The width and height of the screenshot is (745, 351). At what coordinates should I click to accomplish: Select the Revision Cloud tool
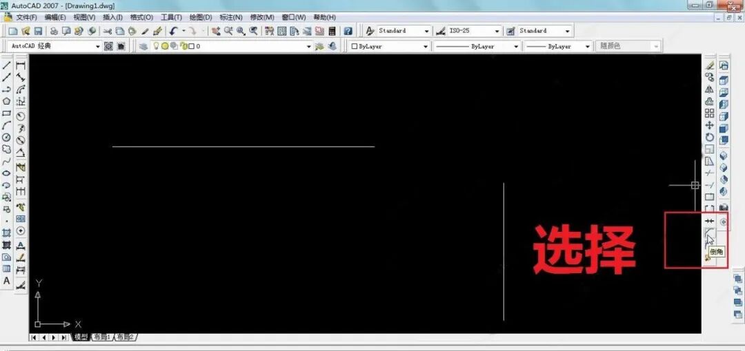[x=7, y=149]
